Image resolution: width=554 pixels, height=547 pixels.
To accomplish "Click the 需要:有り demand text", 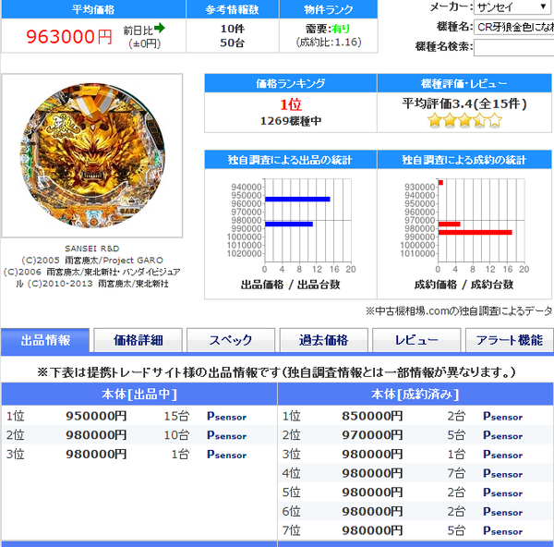I will [x=328, y=29].
